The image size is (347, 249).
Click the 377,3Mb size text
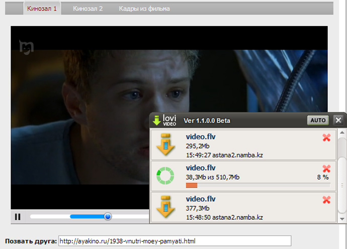[198, 208]
